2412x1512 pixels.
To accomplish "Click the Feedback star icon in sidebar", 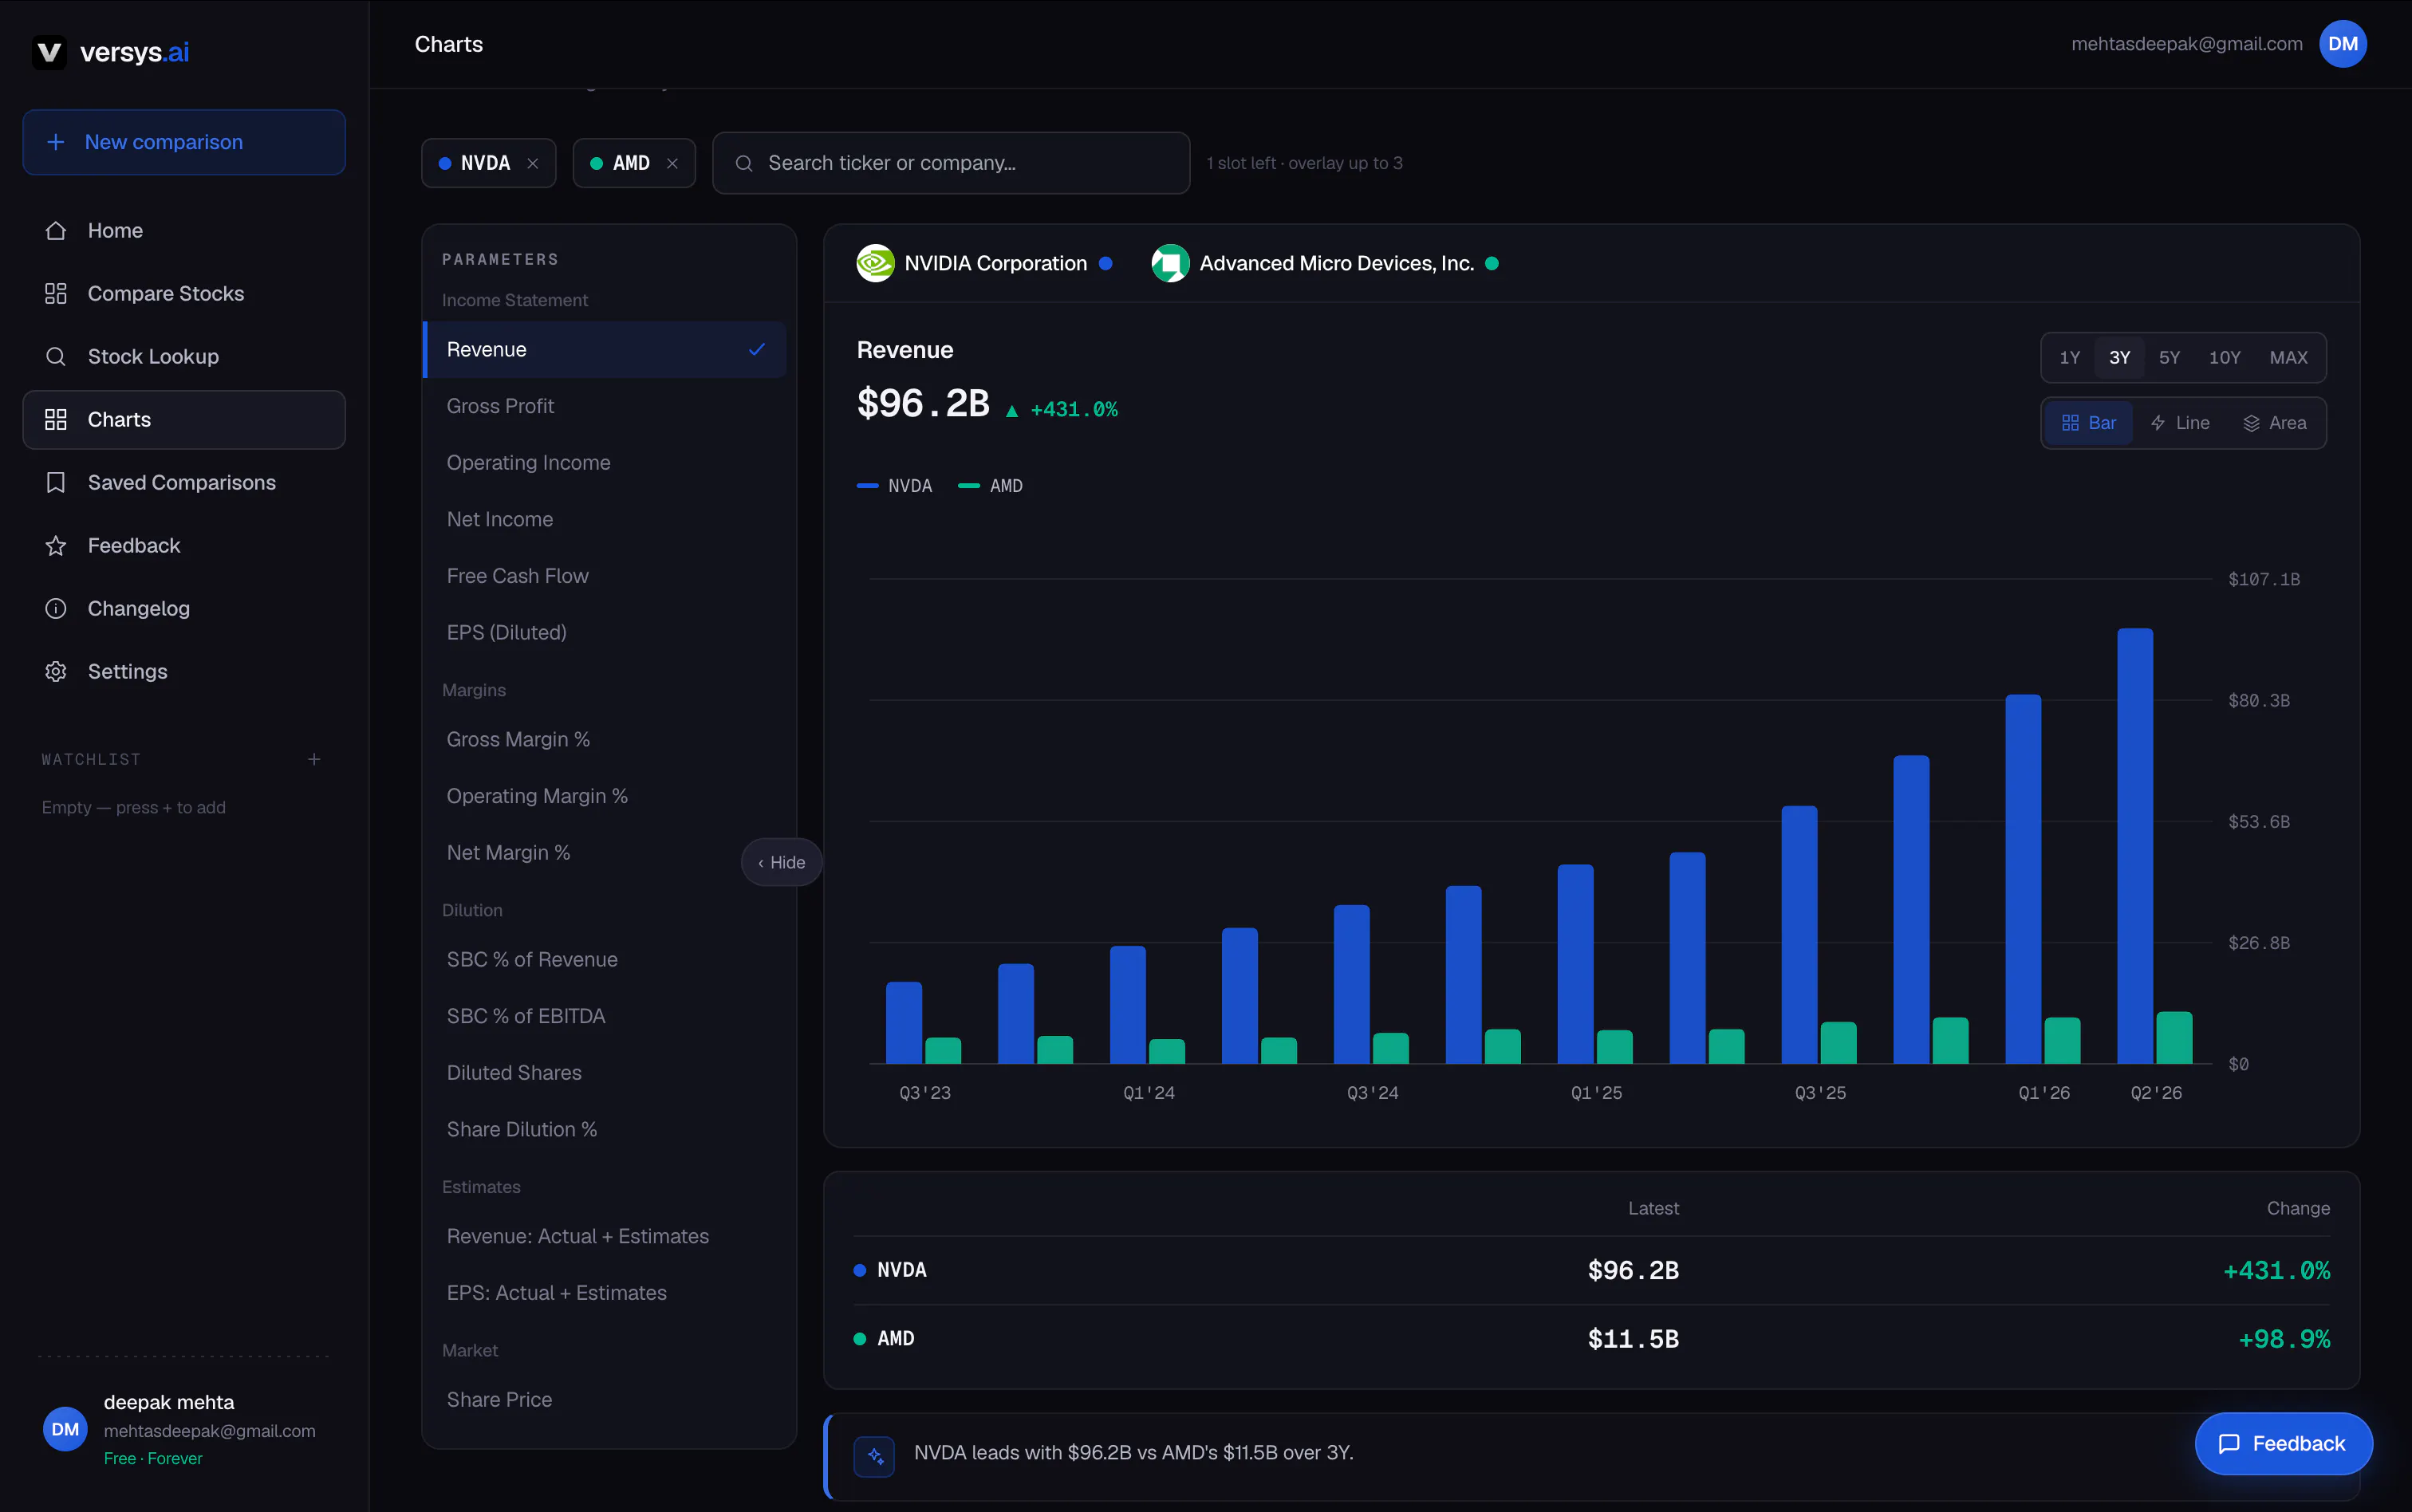I will point(56,546).
